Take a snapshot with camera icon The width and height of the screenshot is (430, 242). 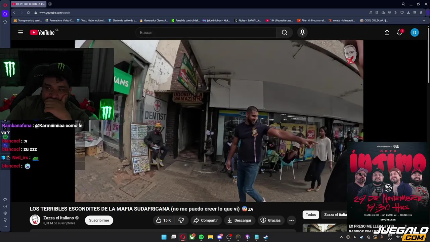tap(383, 12)
